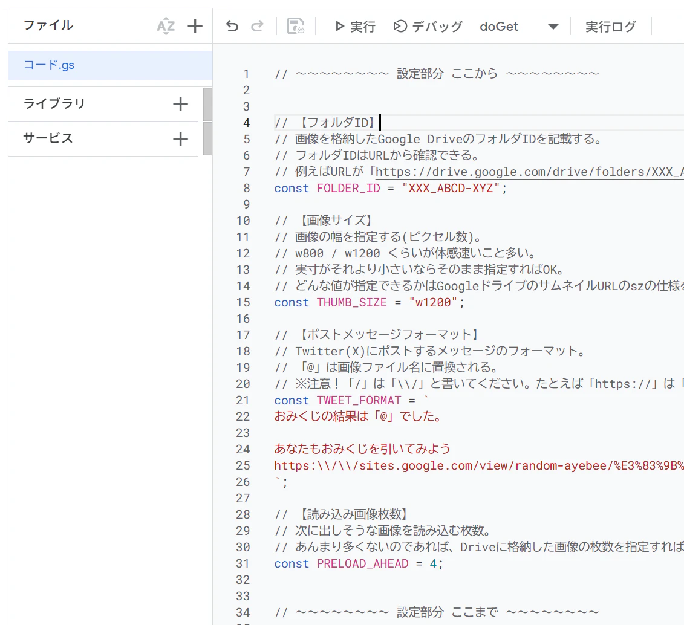Click the サービス section label
684x625 pixels.
click(x=48, y=138)
